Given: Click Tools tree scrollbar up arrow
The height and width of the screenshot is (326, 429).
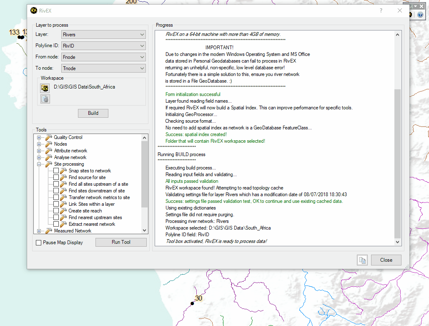Looking at the screenshot, I should [x=144, y=137].
